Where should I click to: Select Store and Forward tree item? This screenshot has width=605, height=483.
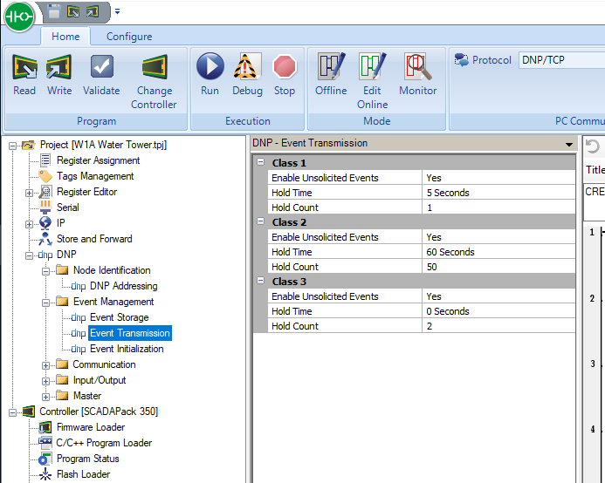(94, 239)
